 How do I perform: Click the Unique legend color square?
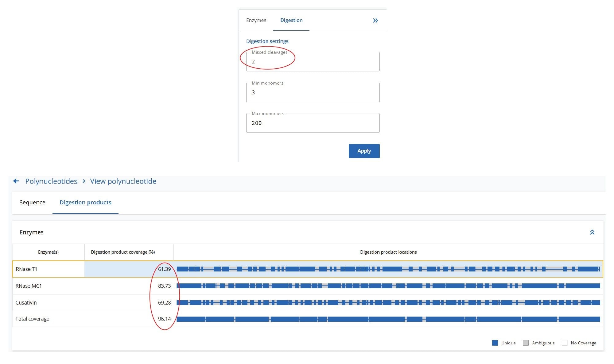pyautogui.click(x=495, y=343)
